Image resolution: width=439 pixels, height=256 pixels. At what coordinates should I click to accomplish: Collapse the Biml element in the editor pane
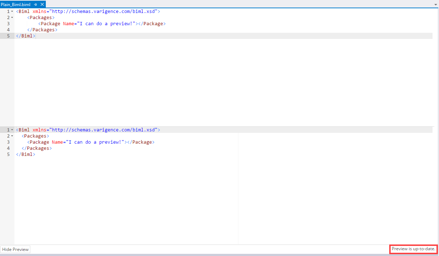[x=12, y=12]
